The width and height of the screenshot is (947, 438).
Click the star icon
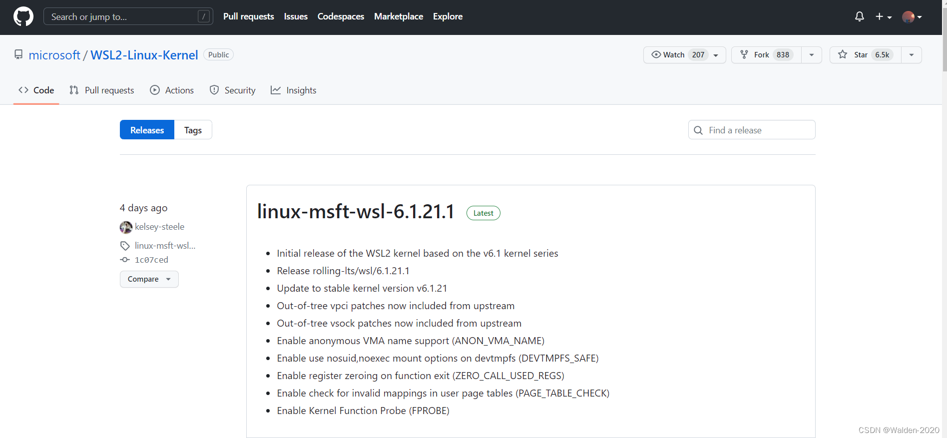click(x=843, y=54)
